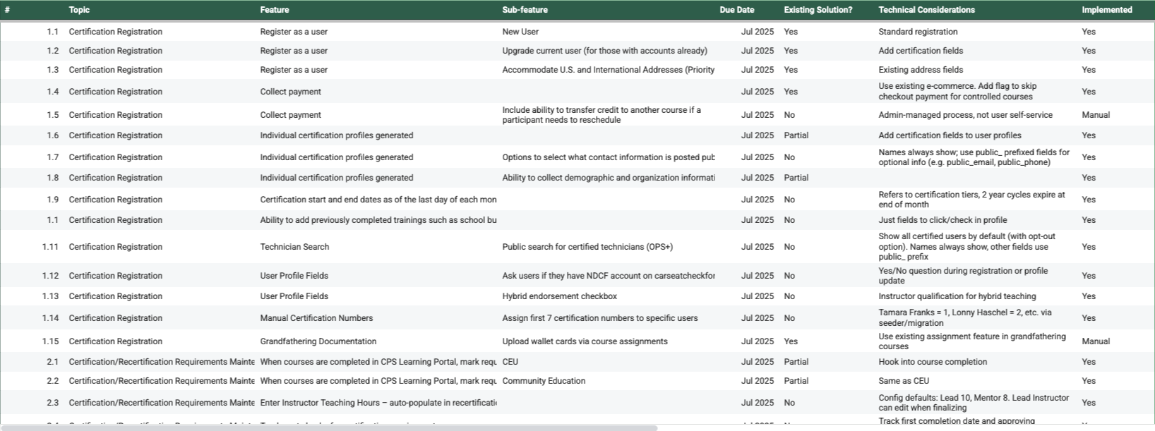Click the Existing Solution? column header
Viewport: 1155px width, 431px height.
pyautogui.click(x=818, y=10)
